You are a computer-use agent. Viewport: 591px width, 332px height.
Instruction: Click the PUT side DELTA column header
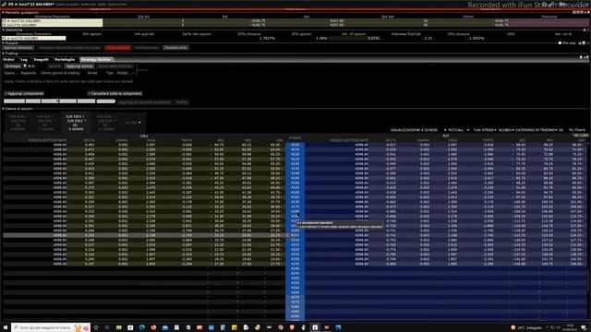pyautogui.click(x=391, y=140)
